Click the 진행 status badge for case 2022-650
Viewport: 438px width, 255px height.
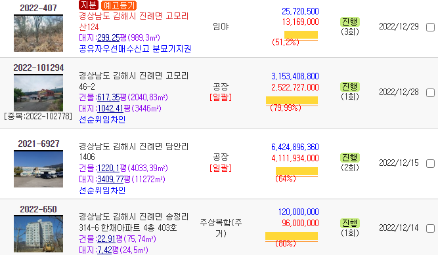(x=350, y=223)
